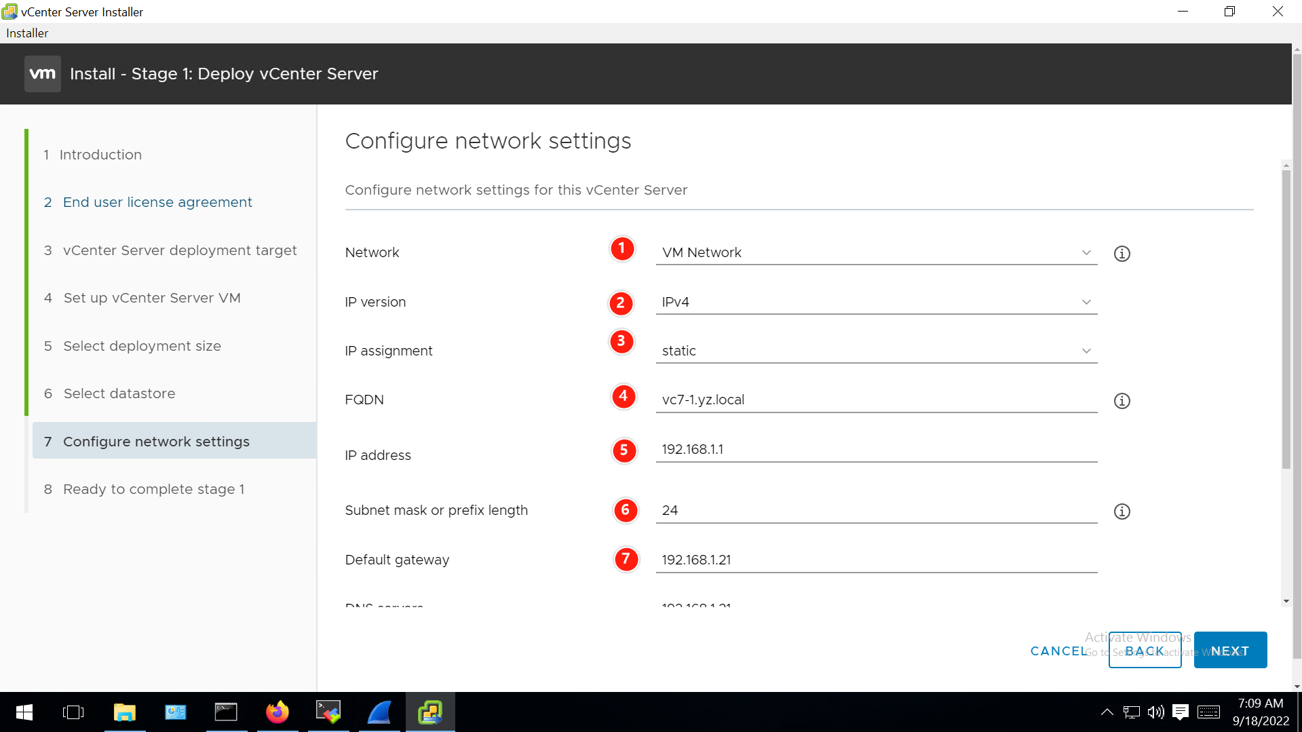1302x732 pixels.
Task: Click the Default gateway field with 192.168.1.21
Action: click(877, 560)
